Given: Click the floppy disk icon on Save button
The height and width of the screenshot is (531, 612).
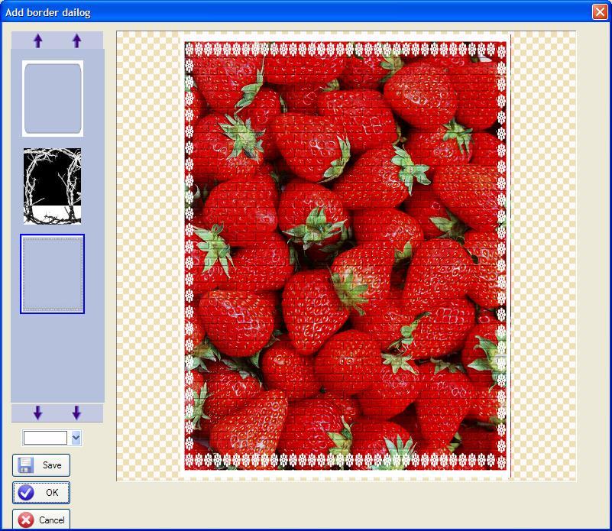Looking at the screenshot, I should 28,465.
